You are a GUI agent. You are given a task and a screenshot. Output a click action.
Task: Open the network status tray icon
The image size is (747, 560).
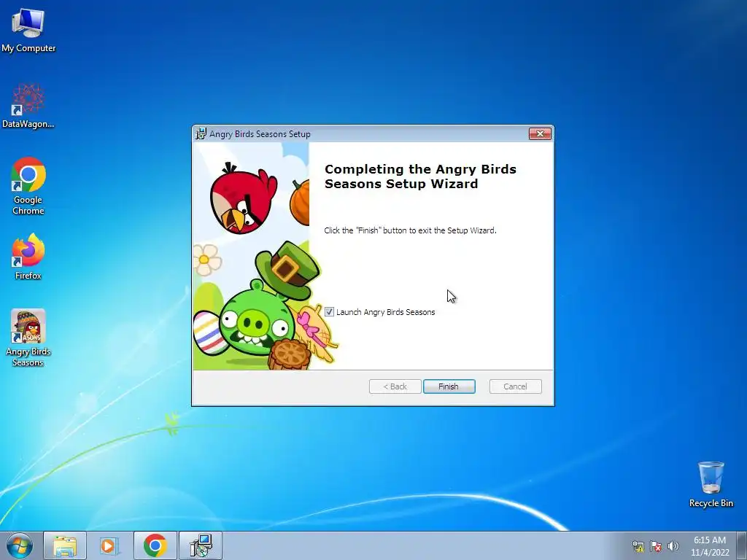click(638, 546)
